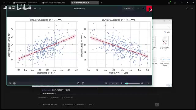Switch to the New session tab

click(26, 3)
